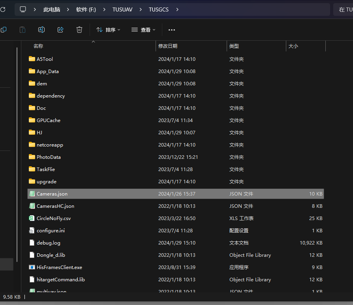Image resolution: width=353 pixels, height=305 pixels.
Task: Expand chevron after 软件 (F:) breadcrumb
Action: pyautogui.click(x=104, y=9)
